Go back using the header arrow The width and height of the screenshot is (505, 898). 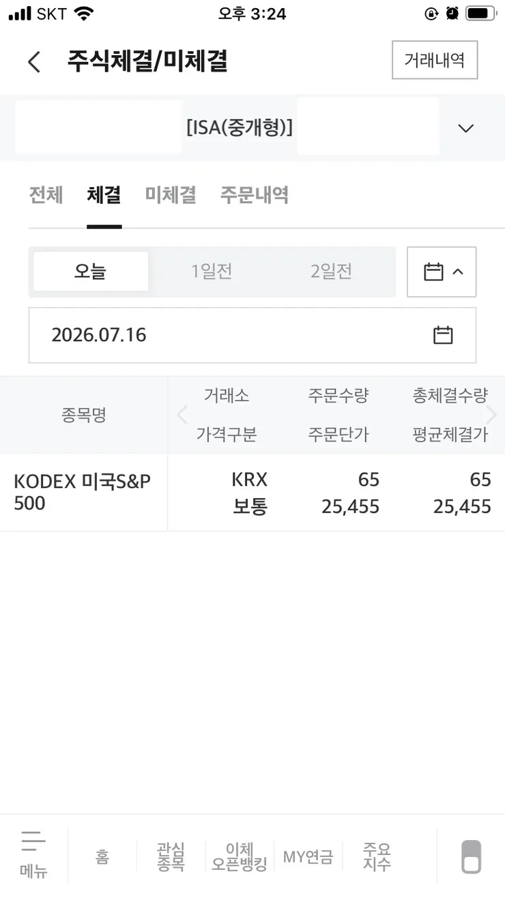pyautogui.click(x=34, y=61)
